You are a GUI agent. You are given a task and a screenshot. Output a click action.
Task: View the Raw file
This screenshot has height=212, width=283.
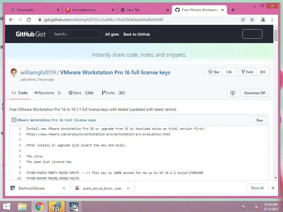[x=260, y=120]
